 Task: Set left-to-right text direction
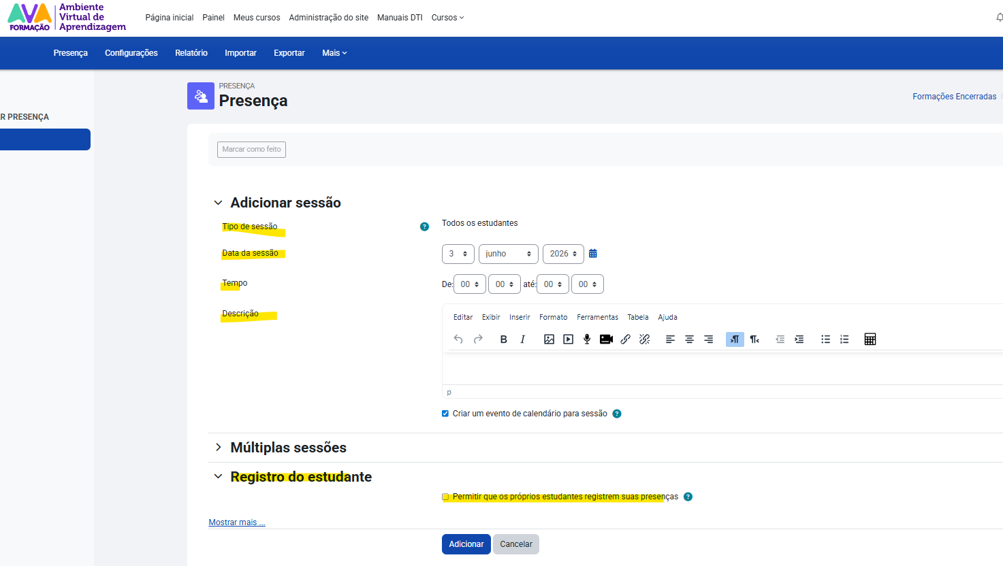735,339
